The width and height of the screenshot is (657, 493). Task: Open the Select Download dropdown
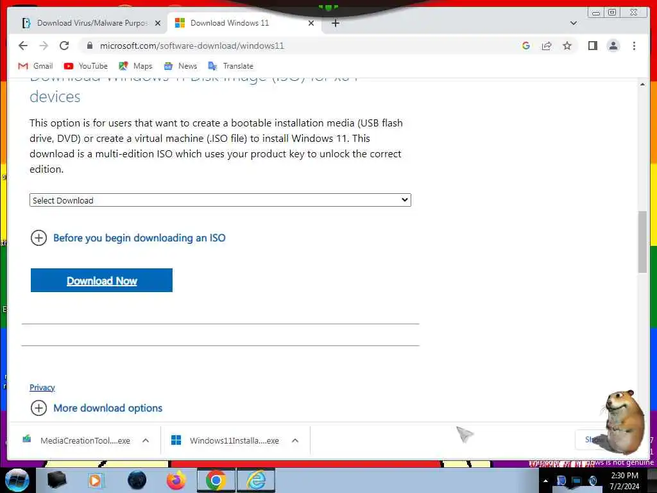[220, 200]
